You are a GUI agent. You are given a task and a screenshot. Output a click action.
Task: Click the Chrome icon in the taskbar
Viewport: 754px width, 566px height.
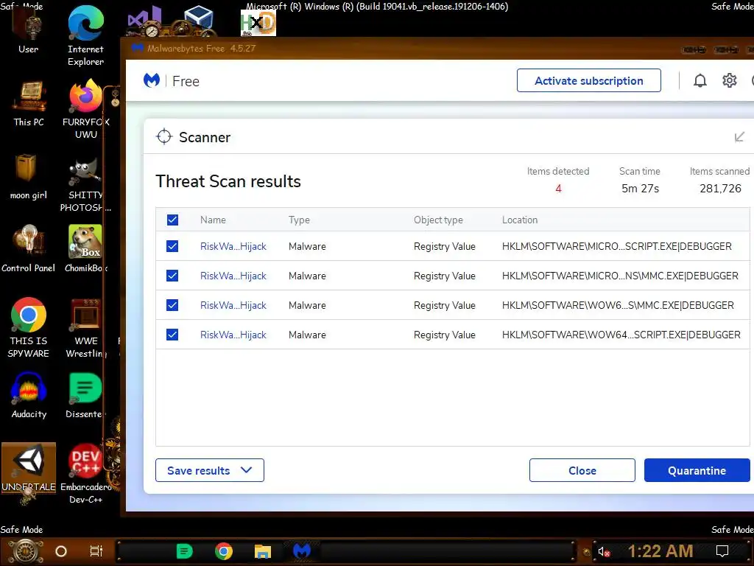(x=224, y=551)
